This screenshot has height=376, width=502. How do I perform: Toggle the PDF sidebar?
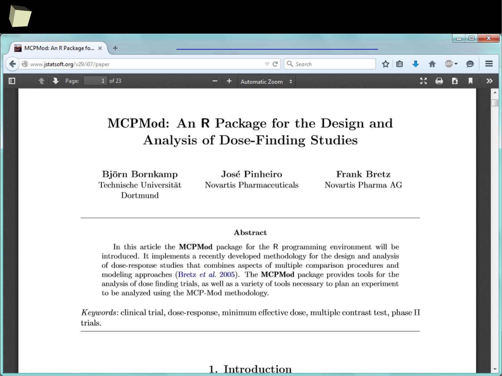[12, 81]
